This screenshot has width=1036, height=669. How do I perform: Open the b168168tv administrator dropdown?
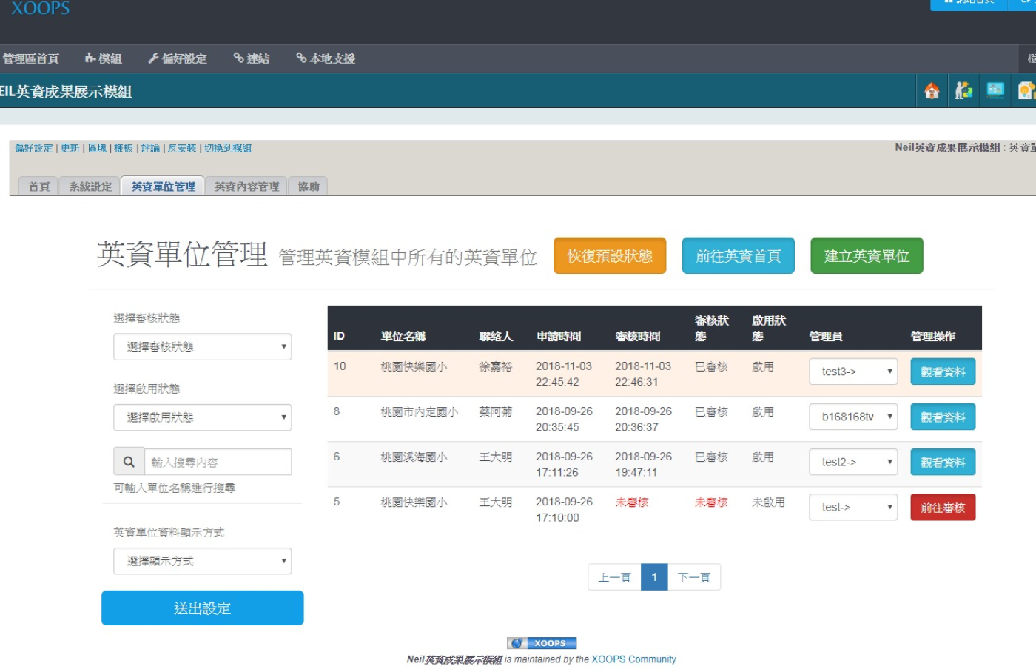click(853, 417)
